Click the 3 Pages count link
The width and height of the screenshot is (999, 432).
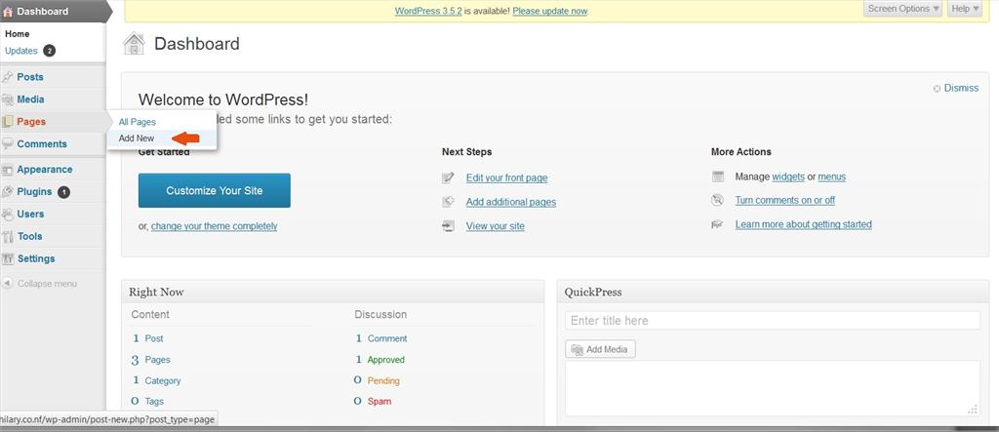[x=150, y=360]
